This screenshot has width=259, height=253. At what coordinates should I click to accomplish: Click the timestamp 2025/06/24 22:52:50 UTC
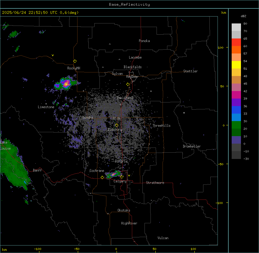tap(30, 13)
